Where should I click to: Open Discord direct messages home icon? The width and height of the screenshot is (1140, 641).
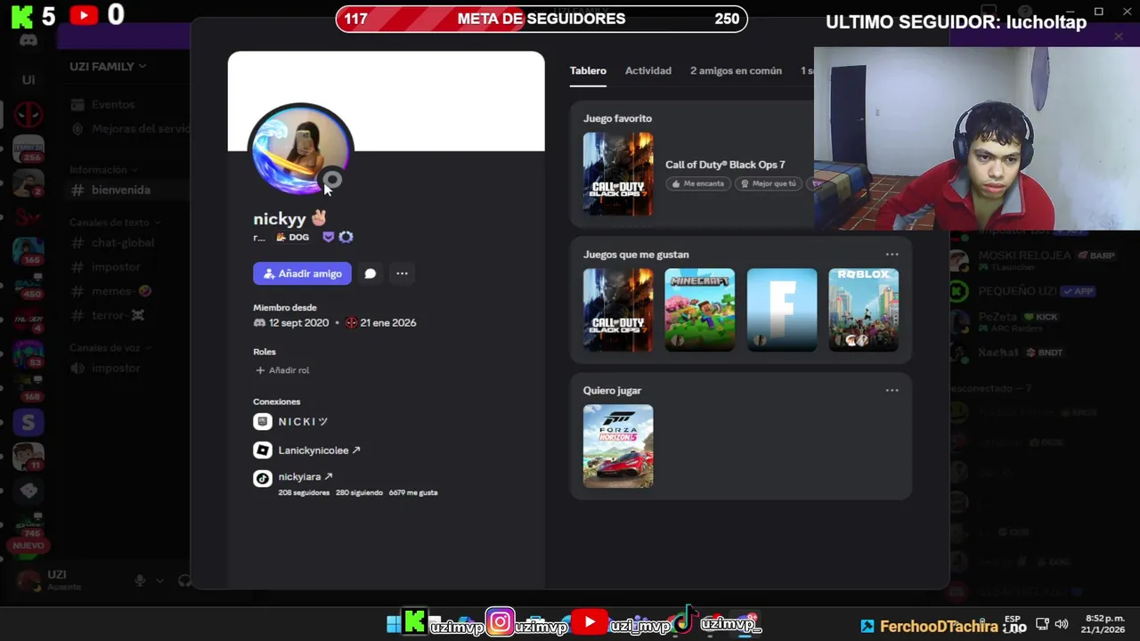pyautogui.click(x=28, y=41)
